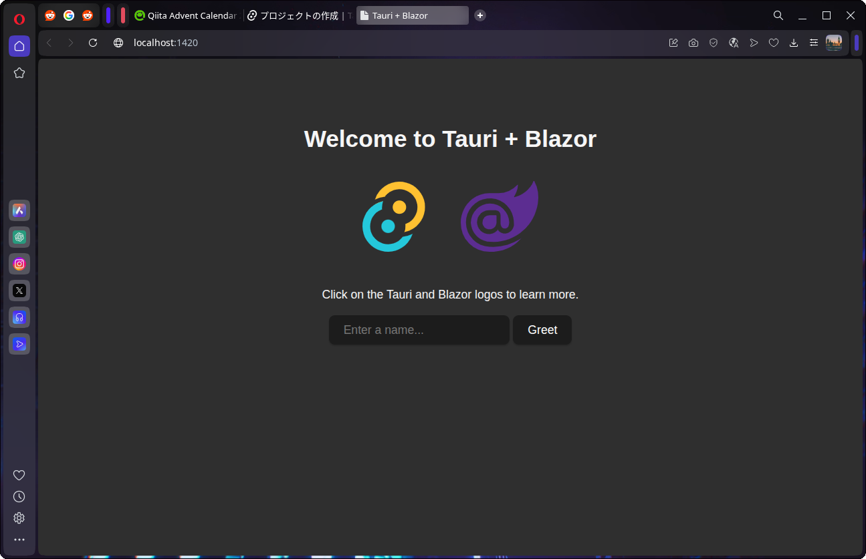Image resolution: width=866 pixels, height=559 pixels.
Task: Open the Opera main menu logo
Action: point(19,19)
